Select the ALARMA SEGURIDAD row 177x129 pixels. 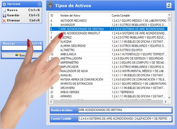click(x=109, y=46)
